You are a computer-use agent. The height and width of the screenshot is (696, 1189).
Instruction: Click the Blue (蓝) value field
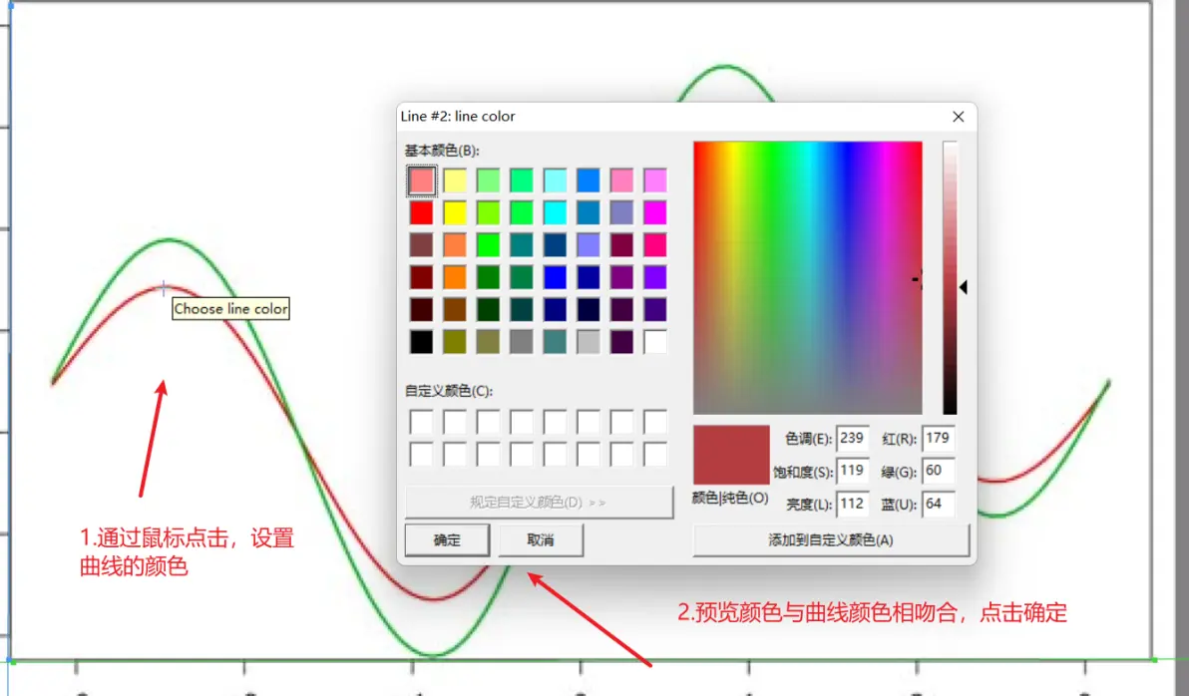click(938, 504)
